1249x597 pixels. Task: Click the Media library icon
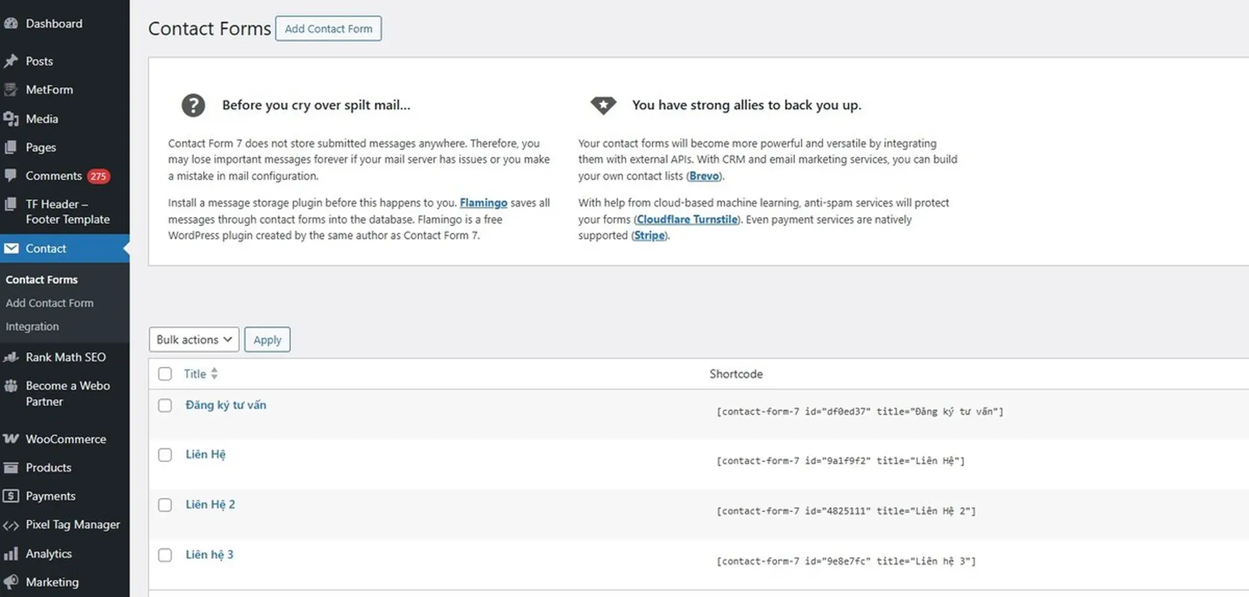(x=11, y=119)
